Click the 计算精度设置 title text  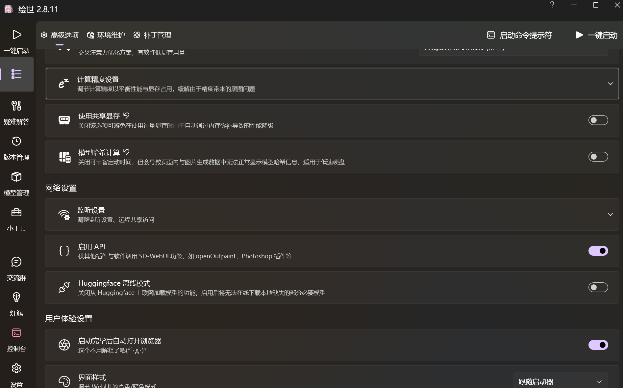pyautogui.click(x=98, y=79)
